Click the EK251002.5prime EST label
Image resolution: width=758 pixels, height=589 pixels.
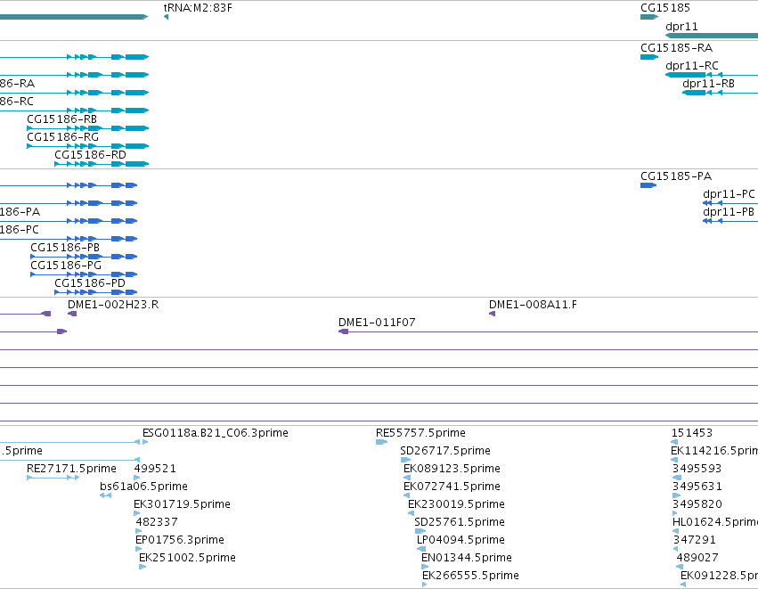pos(188,558)
